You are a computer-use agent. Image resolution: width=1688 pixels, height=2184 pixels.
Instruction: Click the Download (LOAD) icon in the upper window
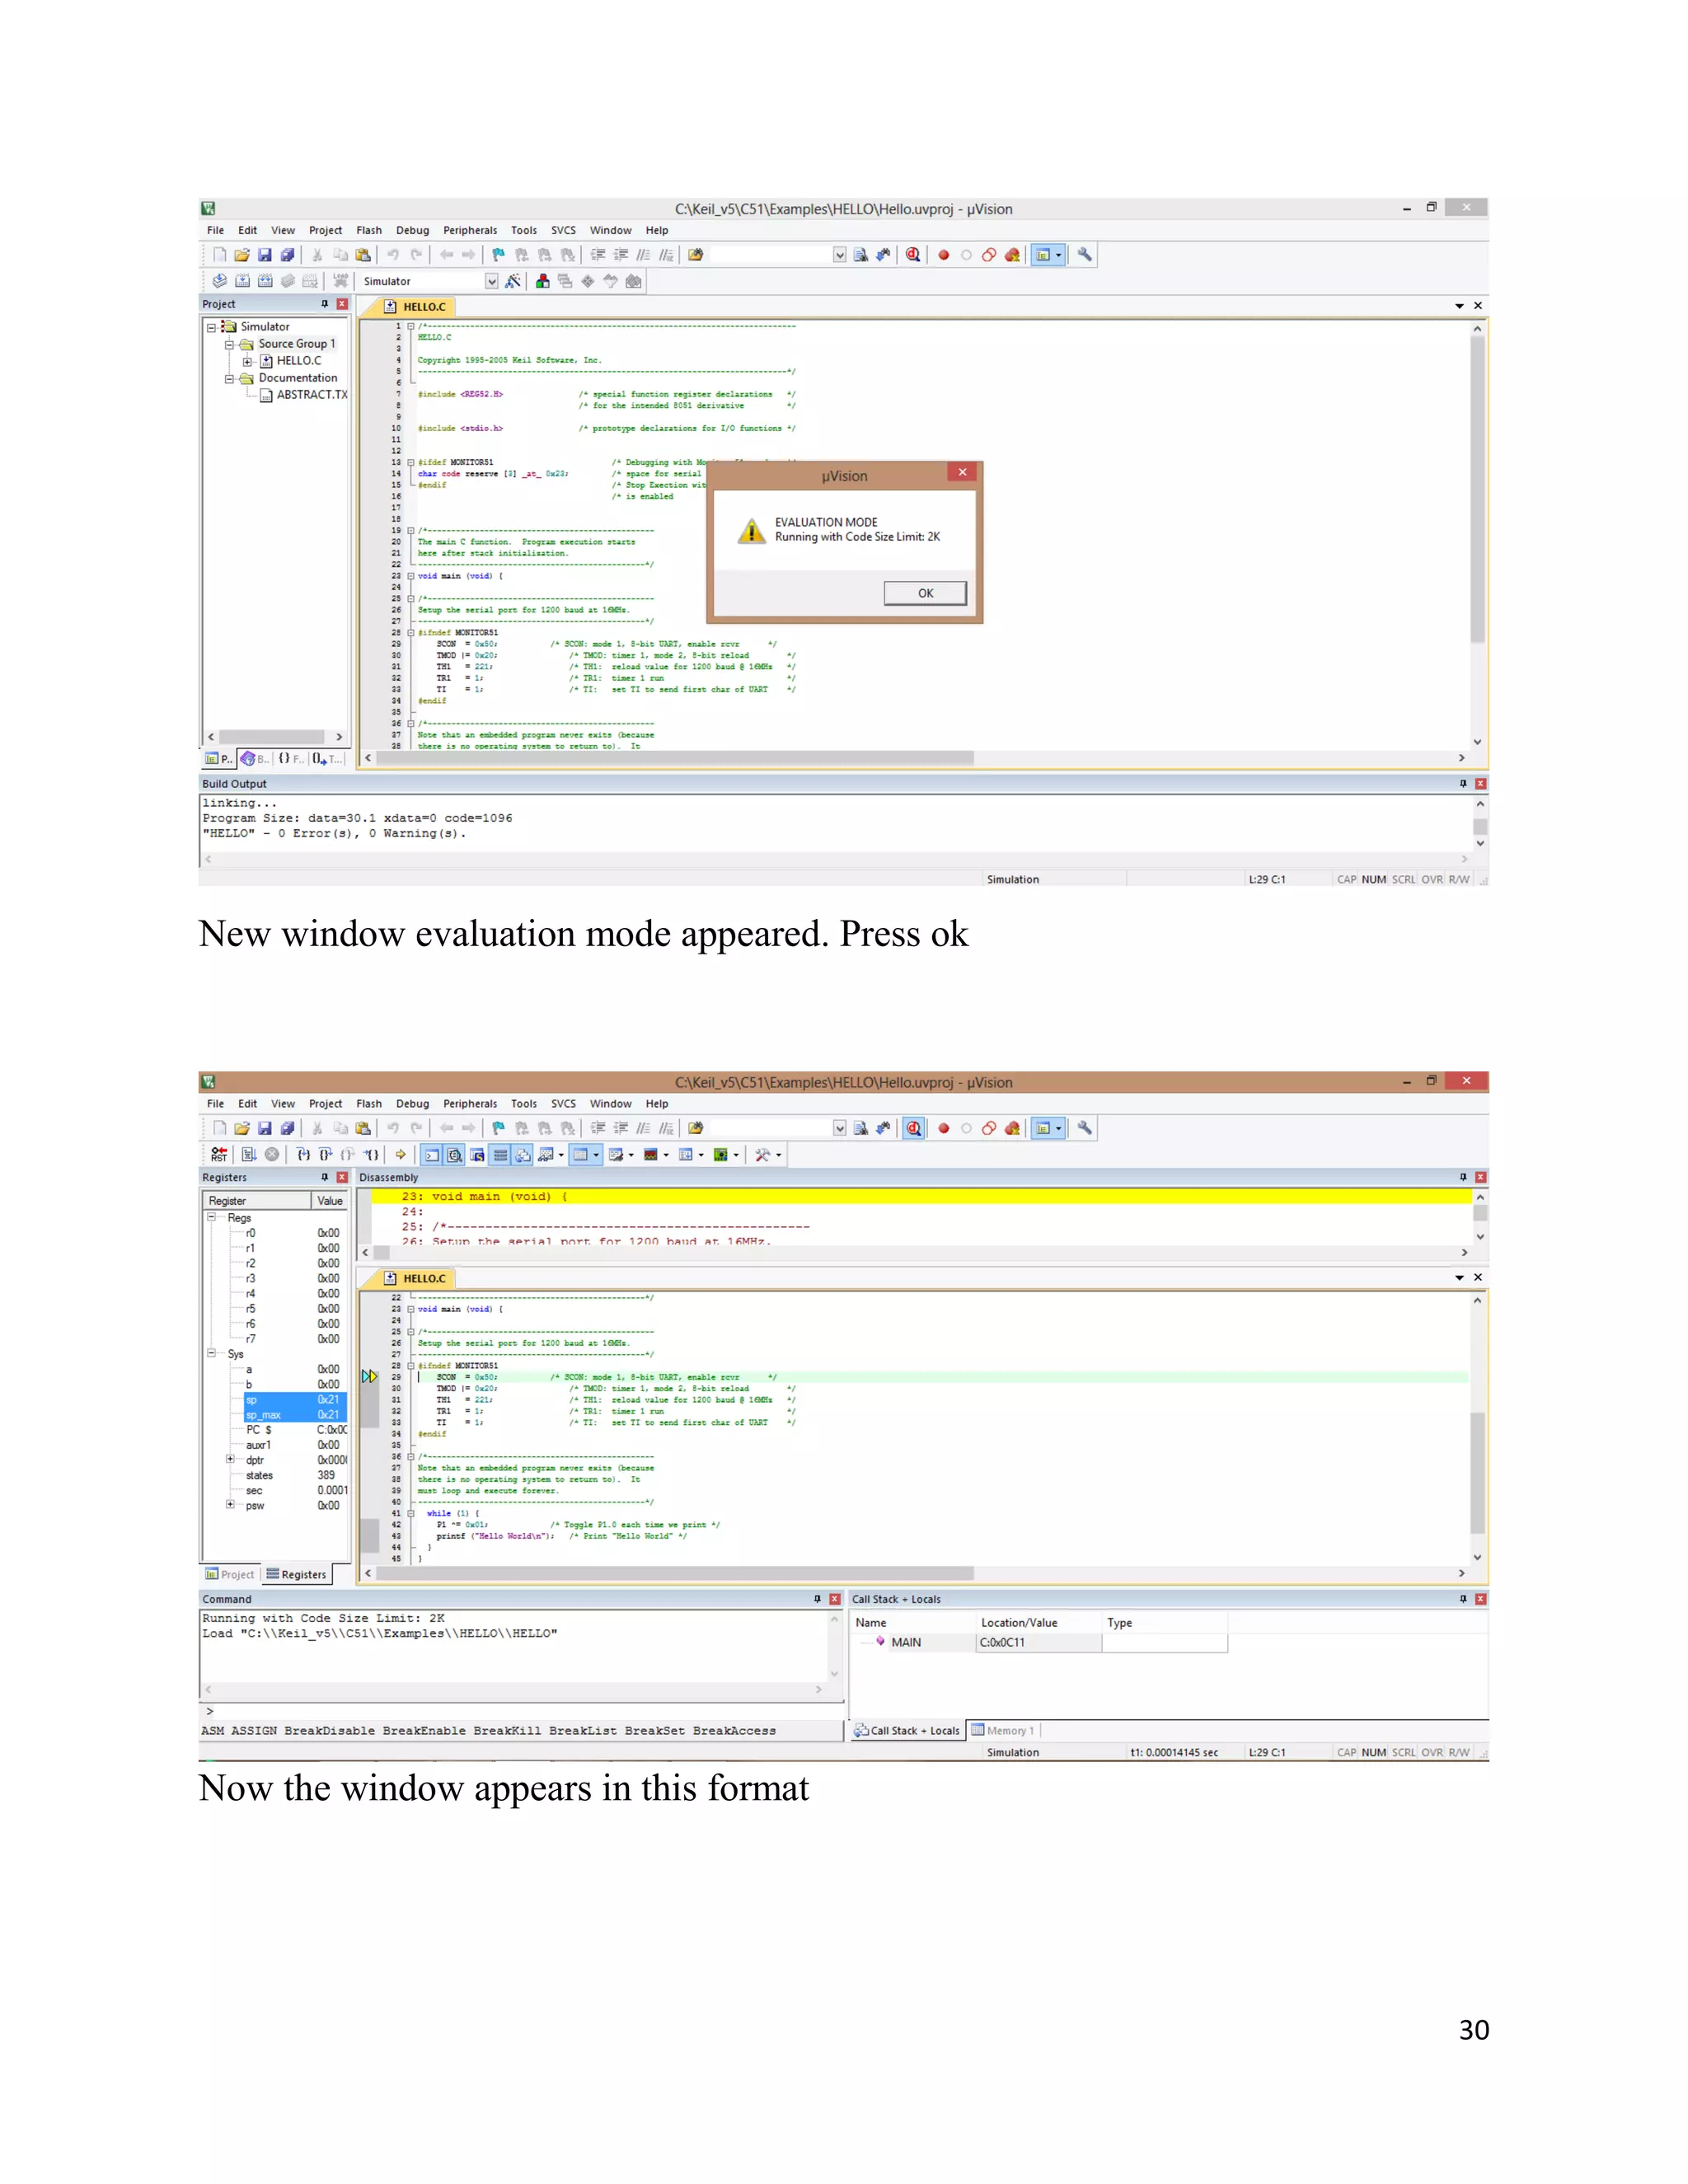(x=341, y=281)
